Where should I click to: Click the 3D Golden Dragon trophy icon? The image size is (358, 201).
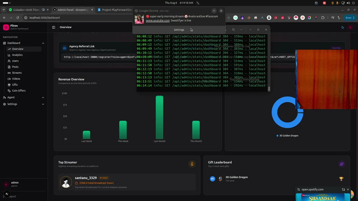[x=341, y=179]
